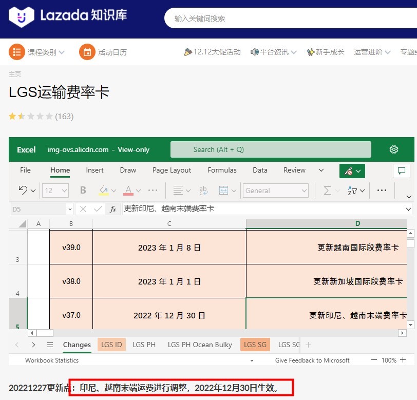Select the Undo icon
The width and height of the screenshot is (417, 400).
(x=23, y=190)
